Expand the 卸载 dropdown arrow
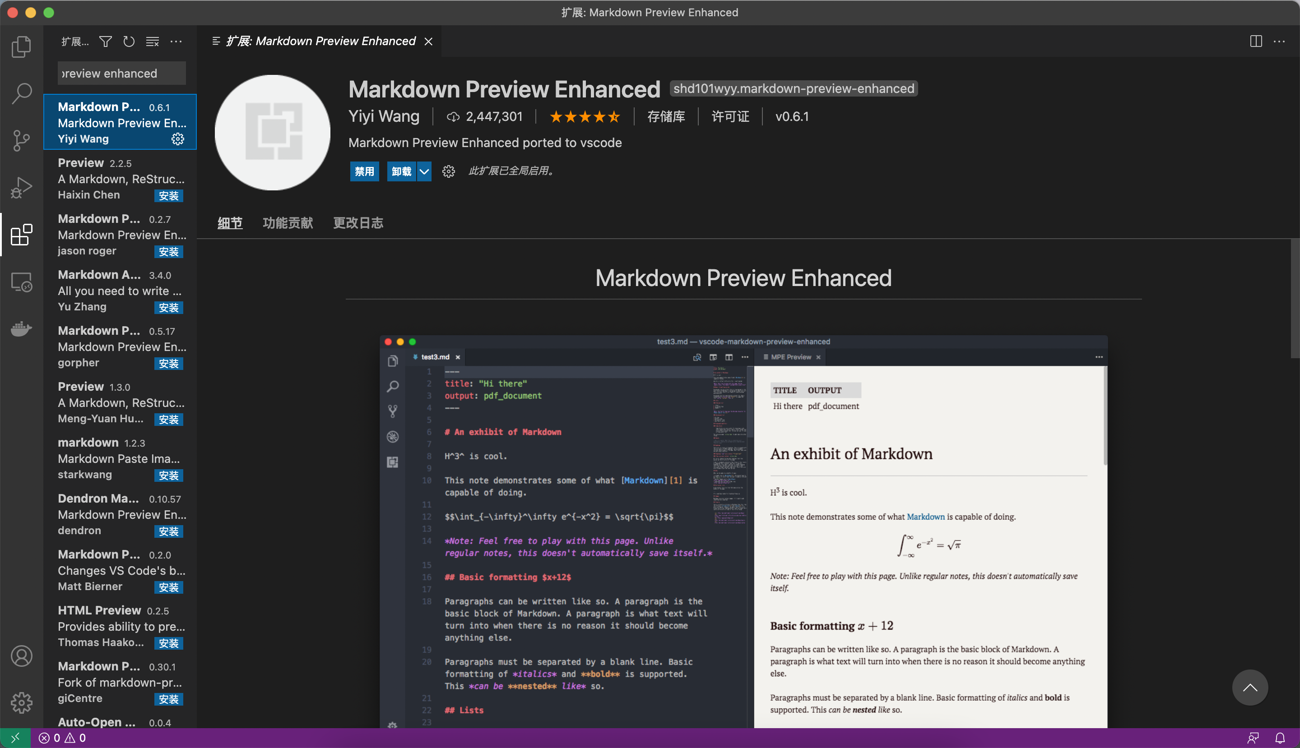The height and width of the screenshot is (748, 1300). pos(424,171)
